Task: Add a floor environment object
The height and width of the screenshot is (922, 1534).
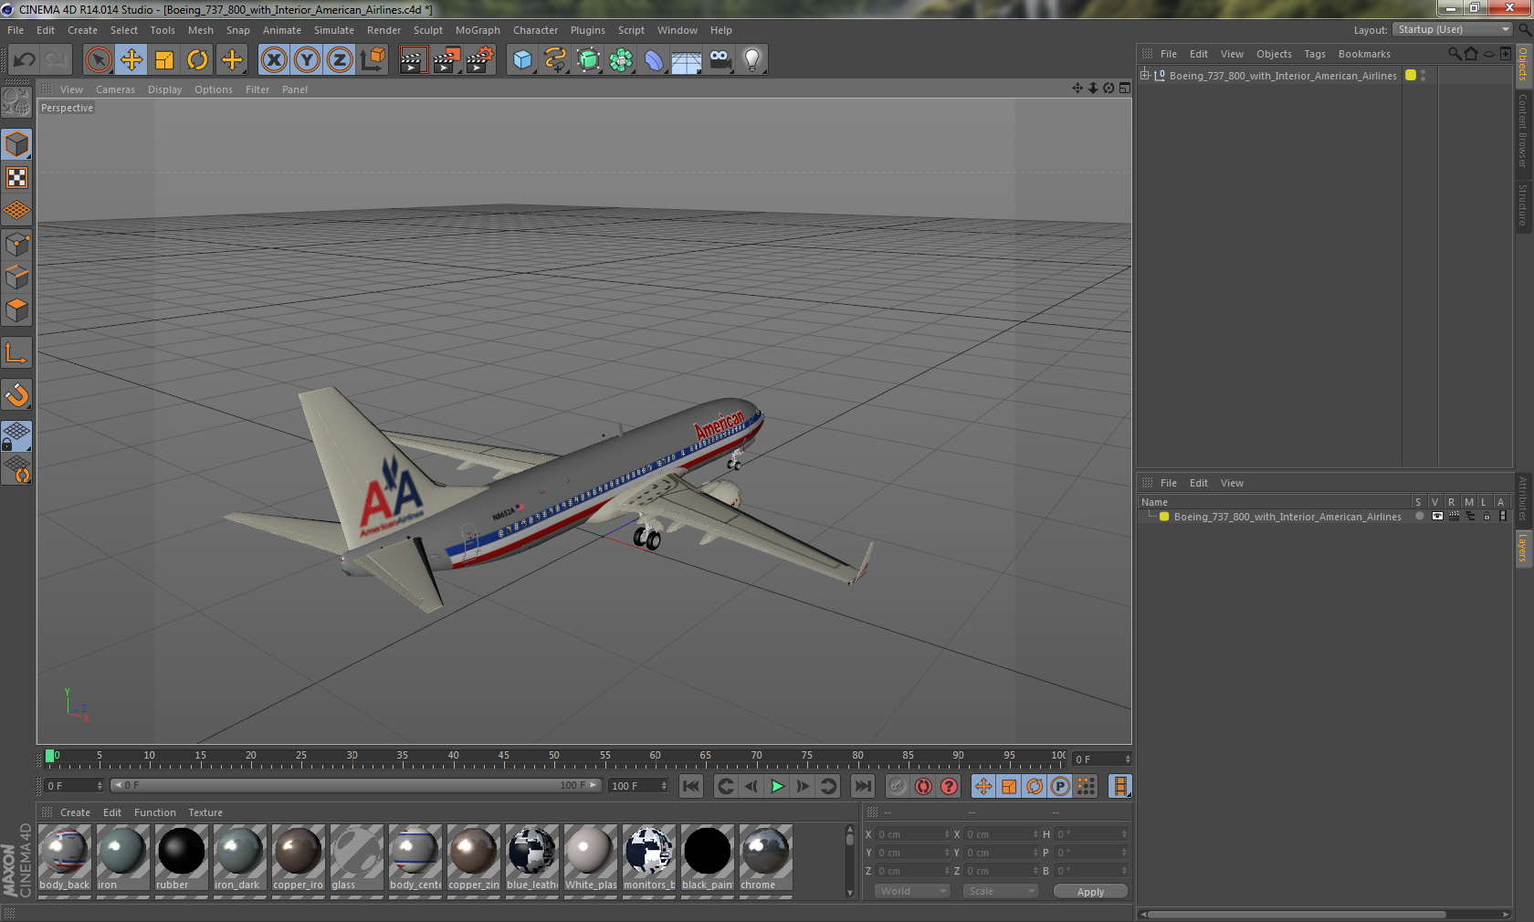Action: point(687,60)
